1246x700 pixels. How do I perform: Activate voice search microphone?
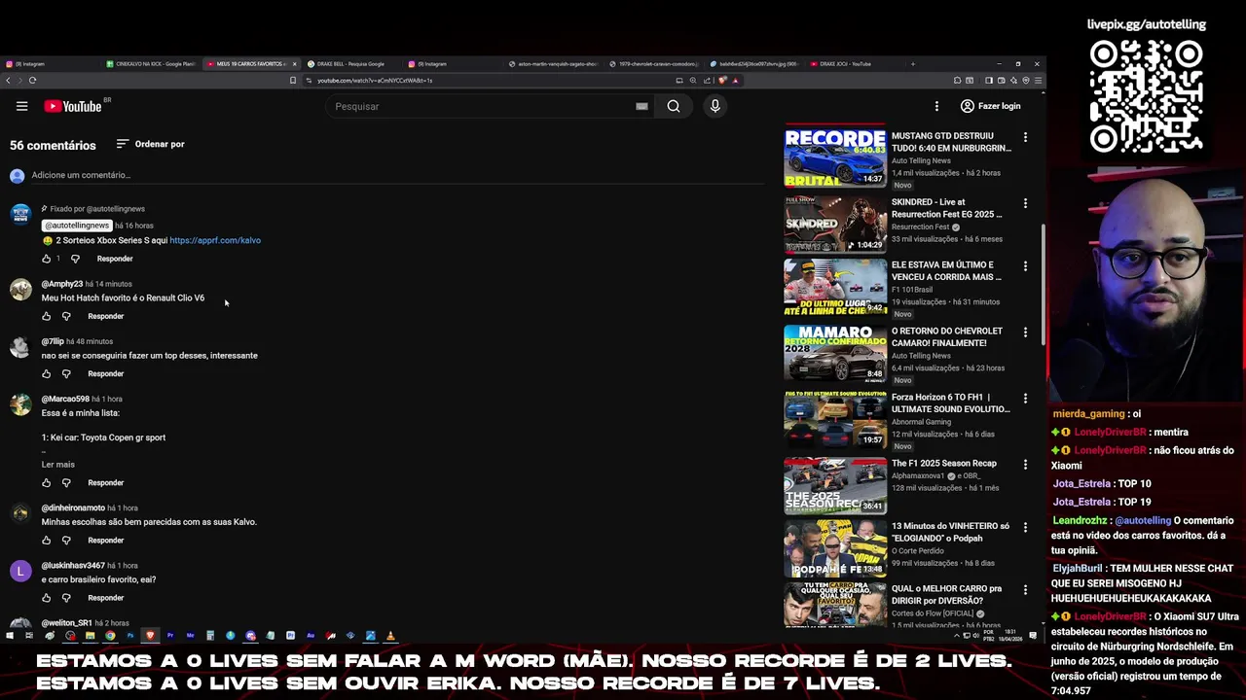pos(715,106)
